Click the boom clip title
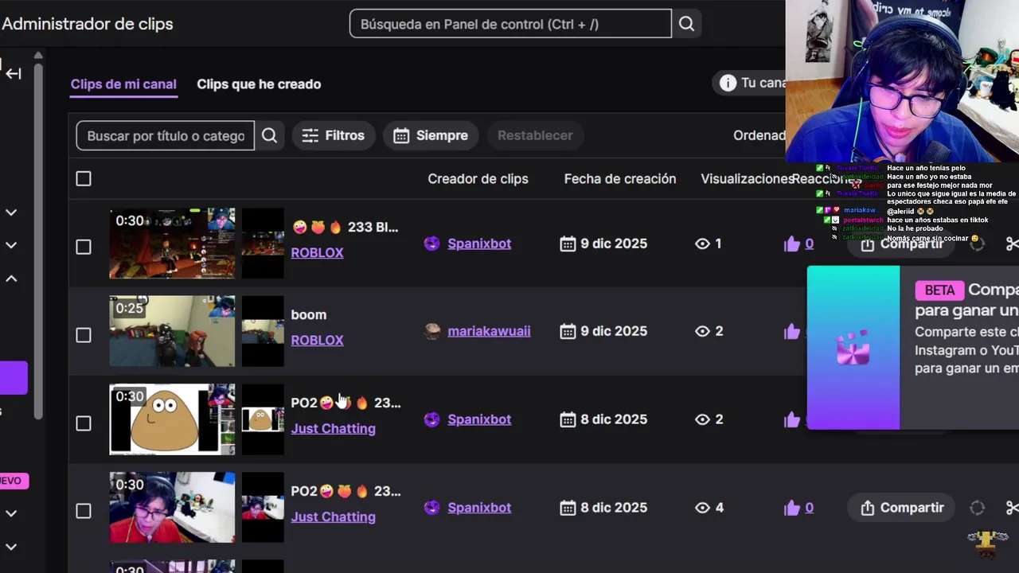The height and width of the screenshot is (573, 1019). click(309, 314)
